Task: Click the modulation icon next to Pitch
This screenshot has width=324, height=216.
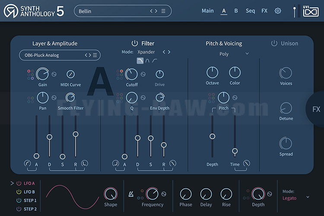Action: (235, 98)
